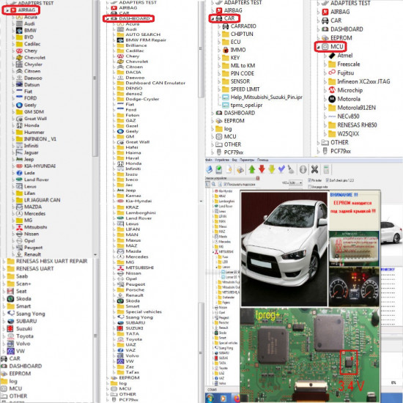Select 'RENESAS H8SX UART REPAIR' folder
403x403 pixels.
pos(48,261)
